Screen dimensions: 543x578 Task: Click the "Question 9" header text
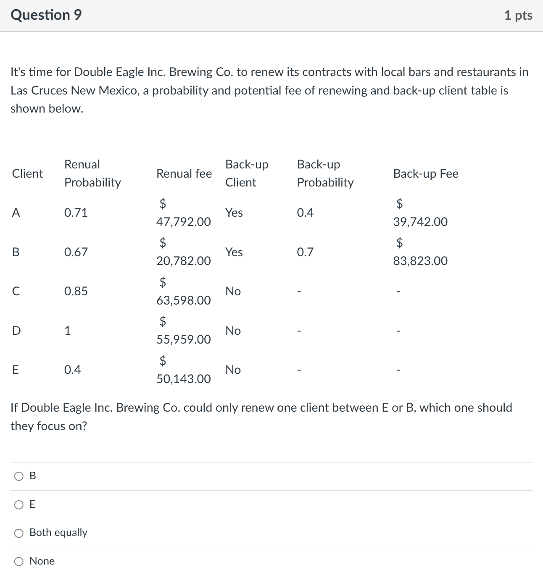tap(47, 15)
